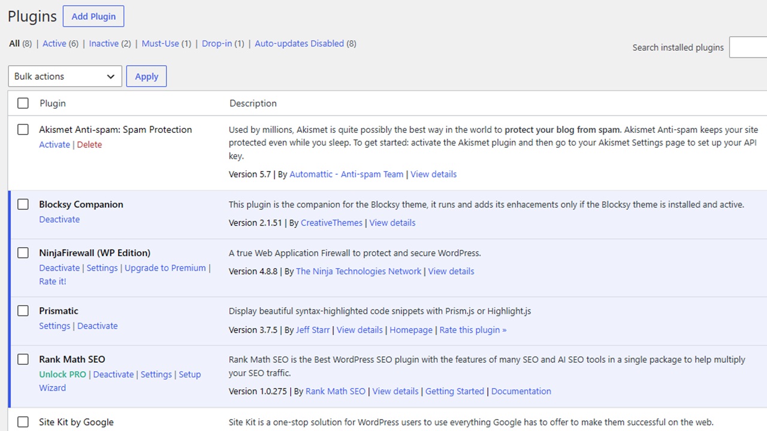Click the NinjaFirewall Rate it! link
767x431 pixels.
tap(53, 281)
